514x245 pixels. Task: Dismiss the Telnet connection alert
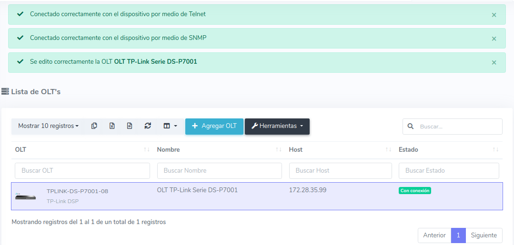(x=494, y=15)
